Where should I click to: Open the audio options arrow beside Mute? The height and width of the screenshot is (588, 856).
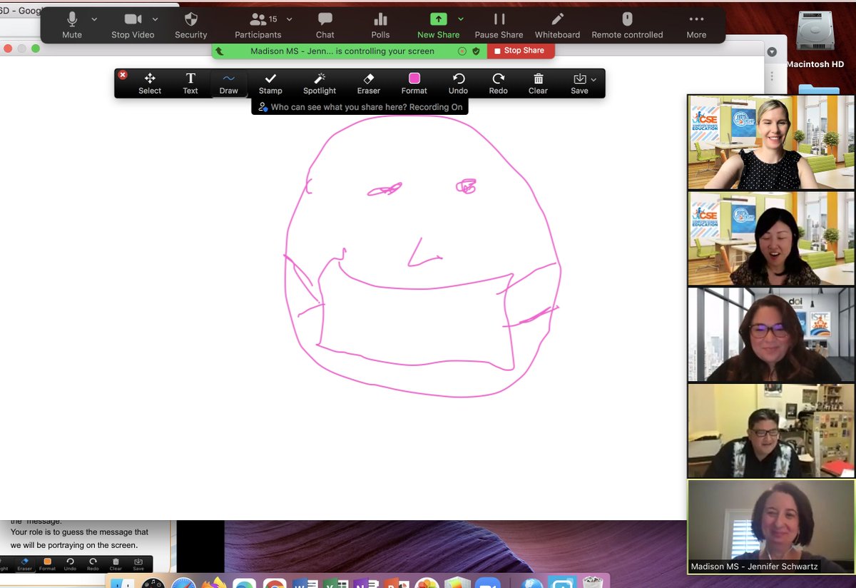94,19
